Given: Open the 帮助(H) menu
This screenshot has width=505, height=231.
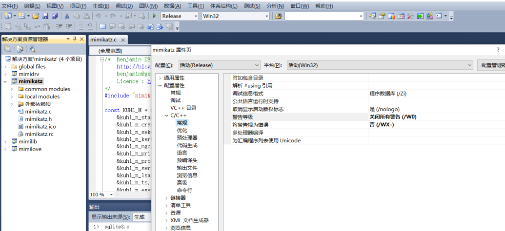Looking at the screenshot, I should pyautogui.click(x=324, y=6).
